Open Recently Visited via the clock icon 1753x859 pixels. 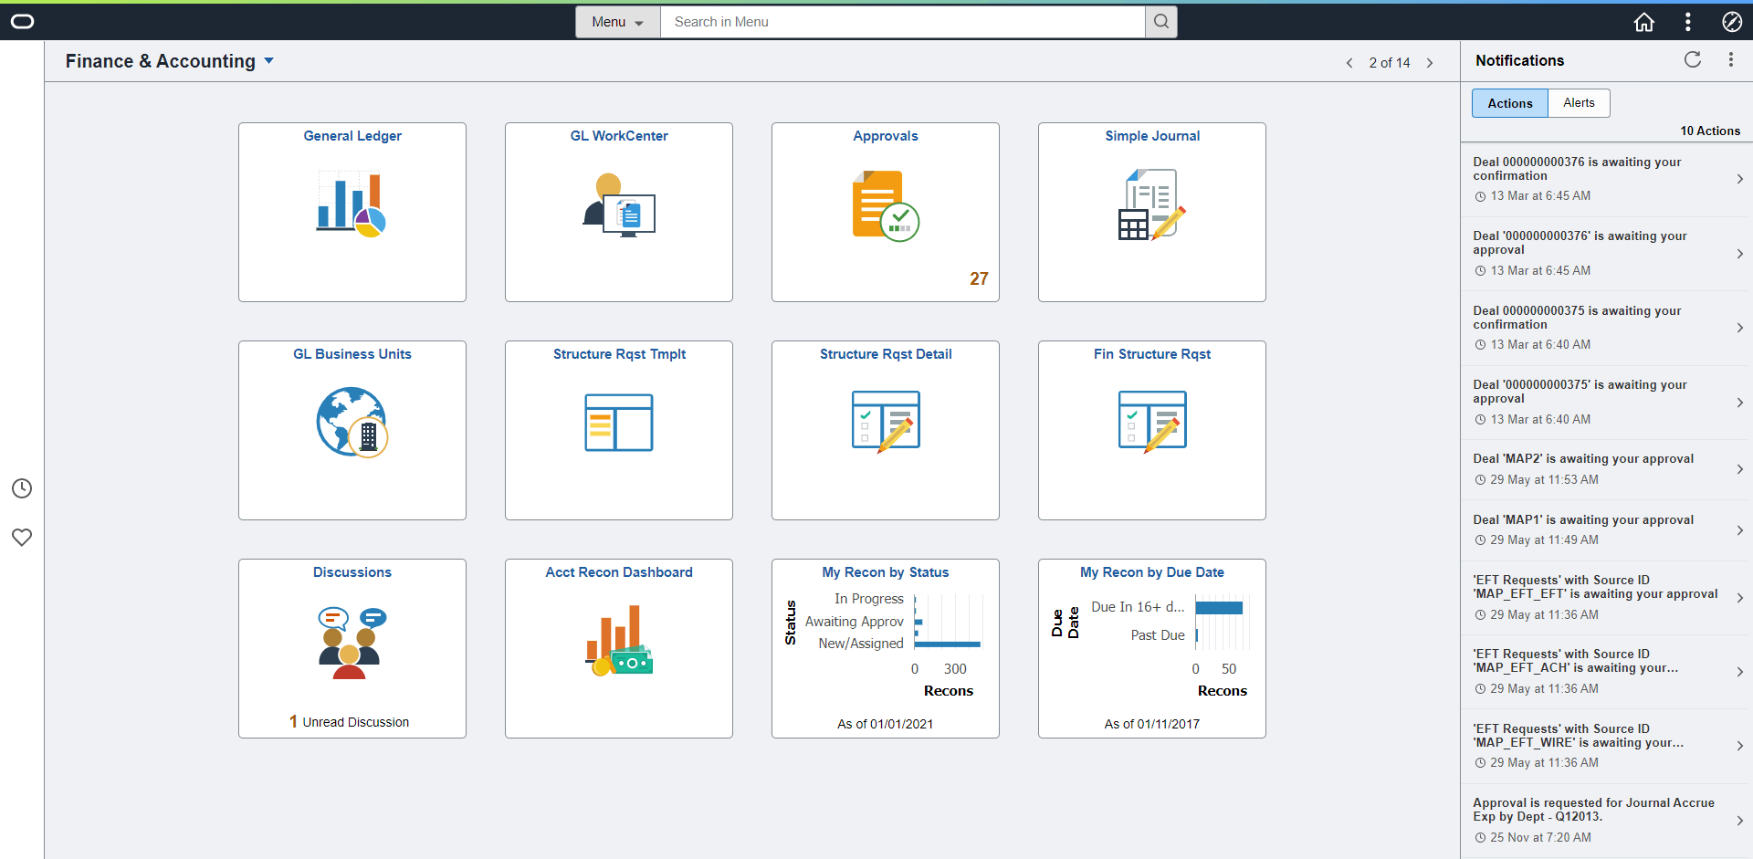[22, 488]
